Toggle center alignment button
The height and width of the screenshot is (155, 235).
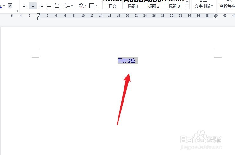click(33, 6)
